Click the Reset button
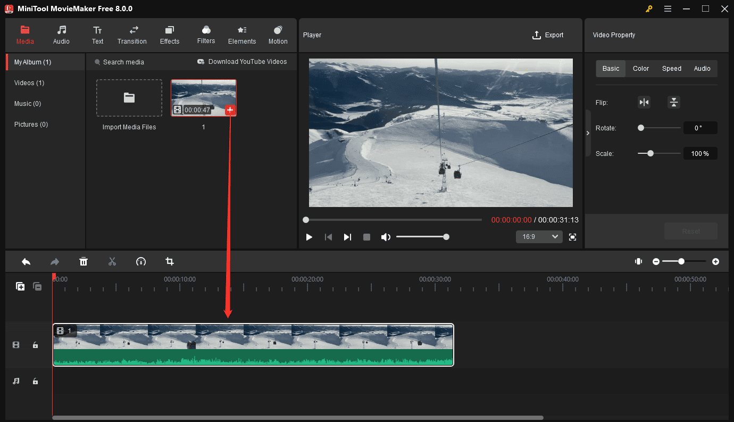 click(691, 231)
